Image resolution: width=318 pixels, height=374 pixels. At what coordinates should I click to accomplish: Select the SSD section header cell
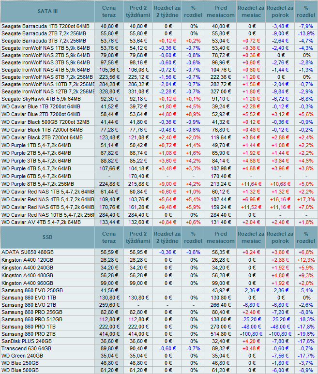click(x=47, y=238)
